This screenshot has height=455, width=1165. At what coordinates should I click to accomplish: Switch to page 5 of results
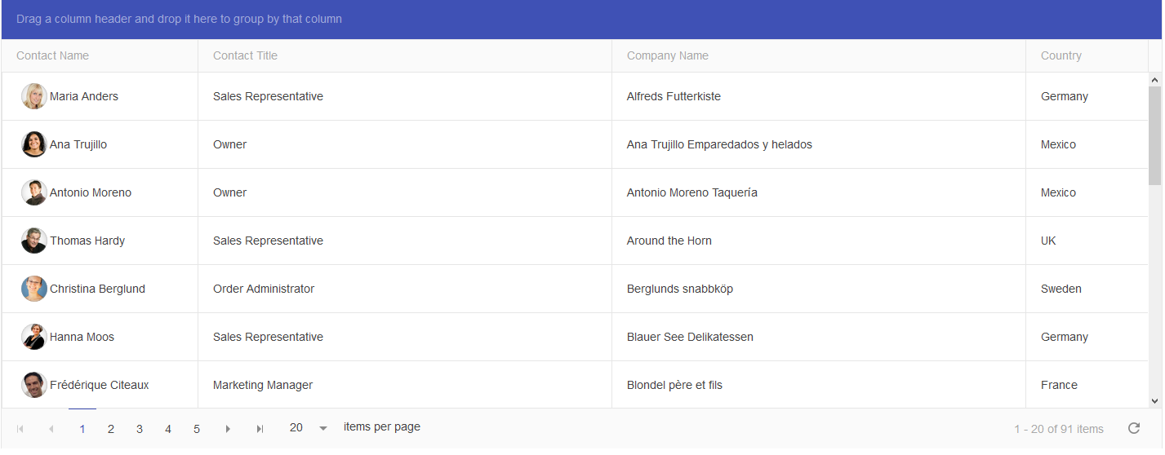(197, 429)
